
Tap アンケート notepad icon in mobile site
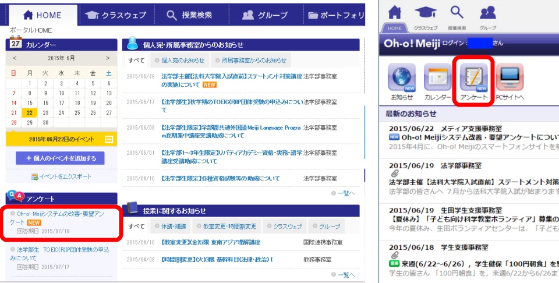pos(474,77)
